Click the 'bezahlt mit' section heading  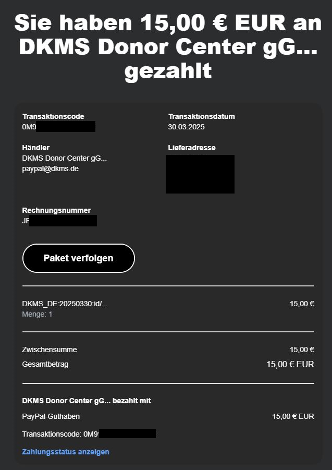coord(87,401)
